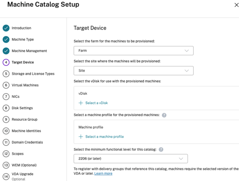Open the Farm dropdown
Image resolution: width=239 pixels, height=181 pixels.
[133, 51]
